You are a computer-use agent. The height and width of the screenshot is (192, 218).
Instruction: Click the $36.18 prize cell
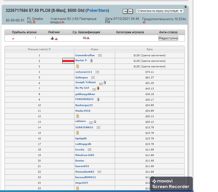coord(149,94)
